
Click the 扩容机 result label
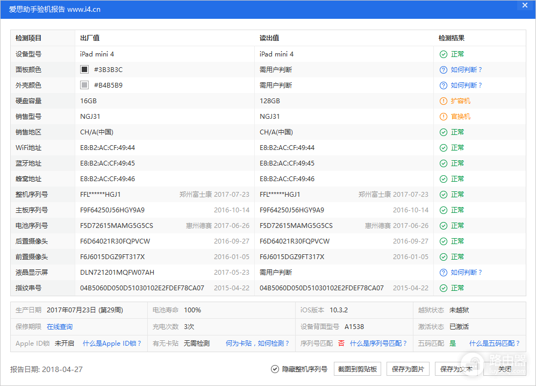460,101
